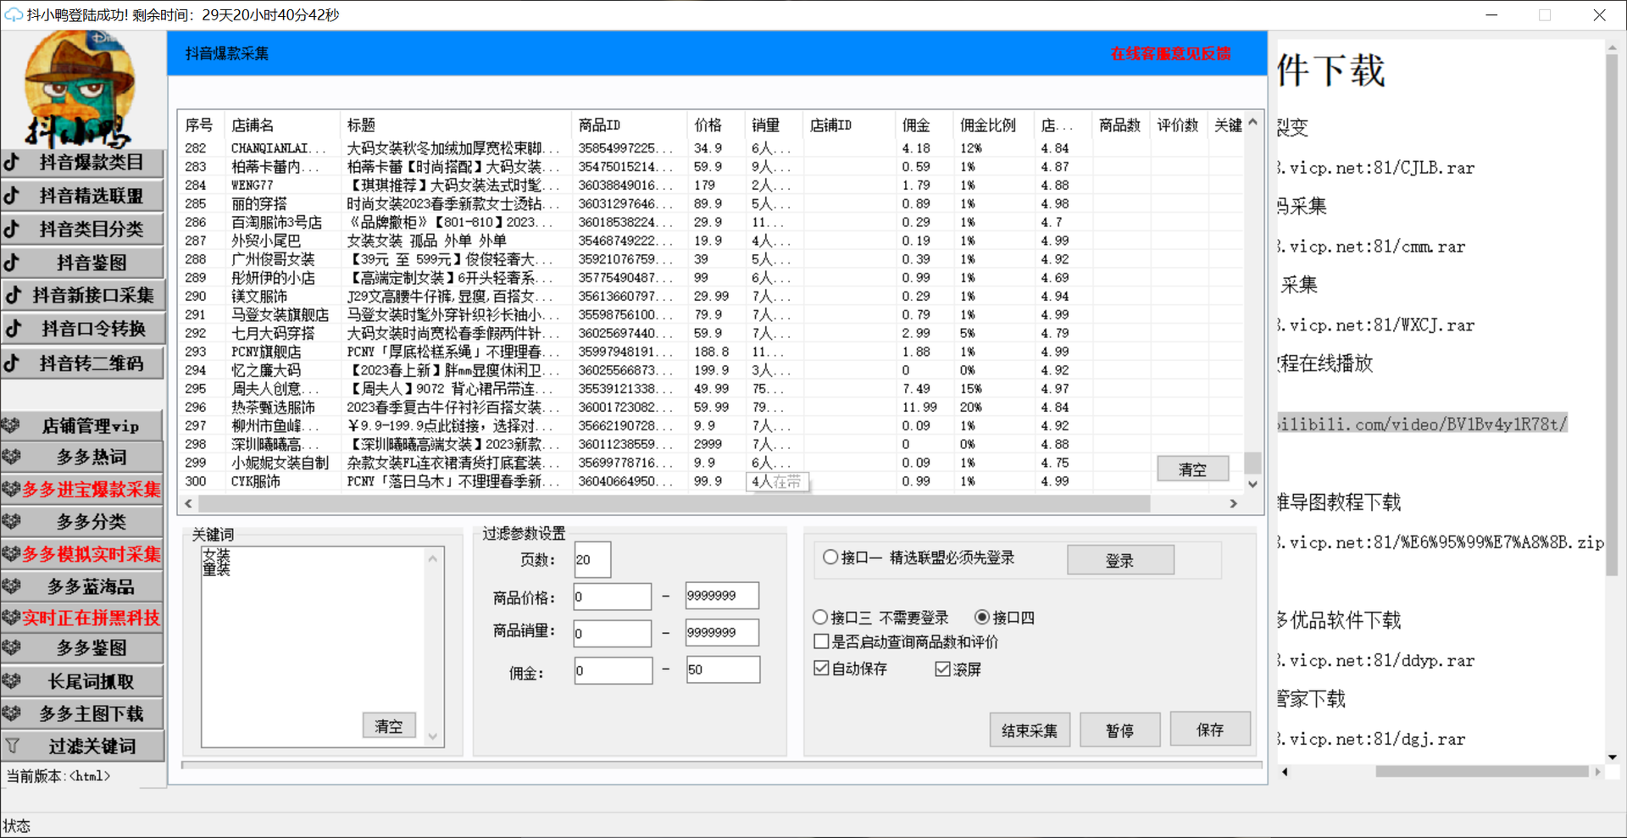
Task: Open 抖音口令转换 tool
Action: pos(82,329)
